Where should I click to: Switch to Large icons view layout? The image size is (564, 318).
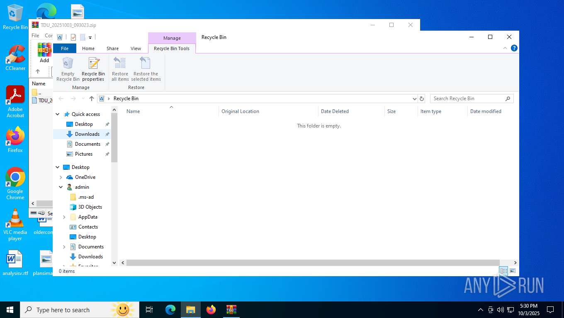(x=513, y=271)
